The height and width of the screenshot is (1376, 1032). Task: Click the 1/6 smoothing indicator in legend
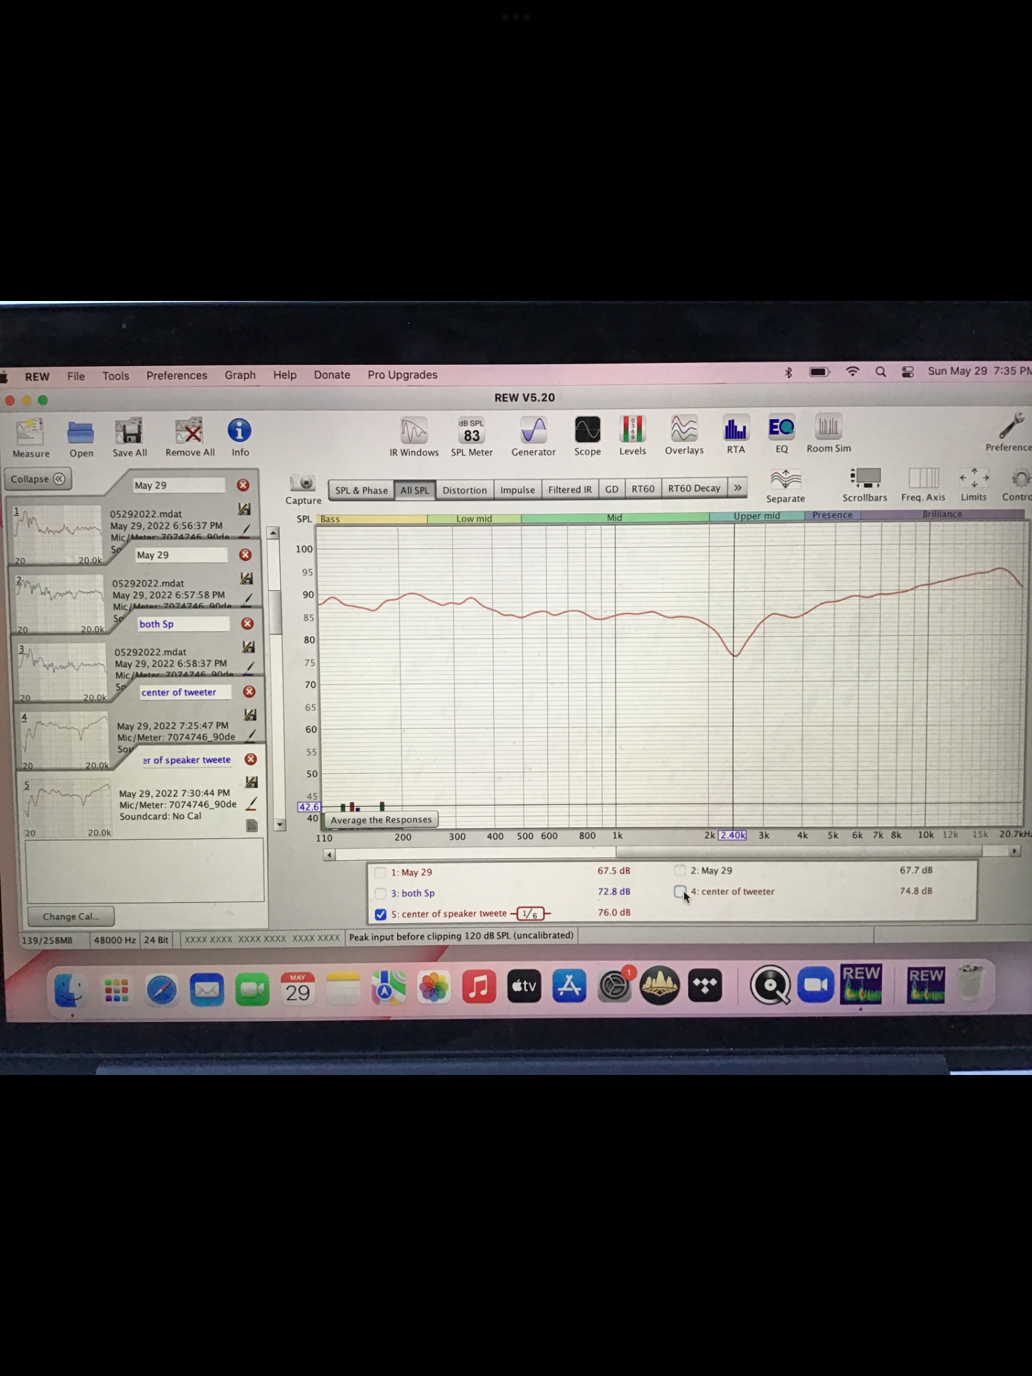pos(530,913)
